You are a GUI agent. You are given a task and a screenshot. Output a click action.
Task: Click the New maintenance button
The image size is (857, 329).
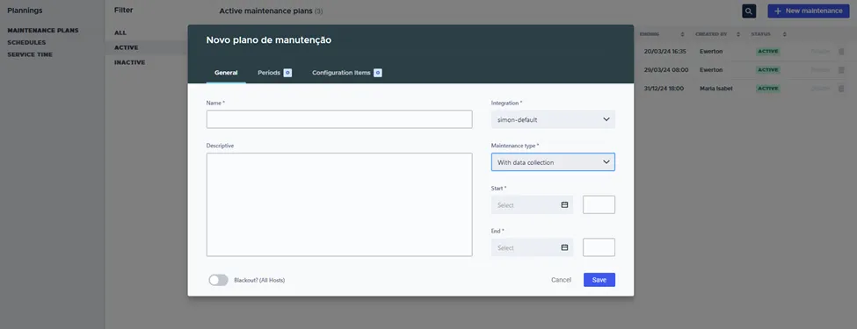click(809, 11)
